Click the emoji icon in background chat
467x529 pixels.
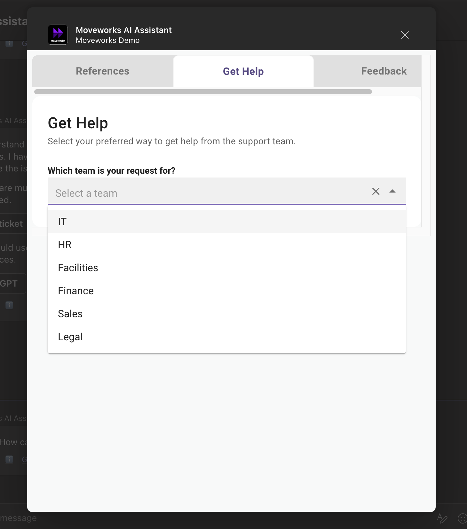(463, 518)
